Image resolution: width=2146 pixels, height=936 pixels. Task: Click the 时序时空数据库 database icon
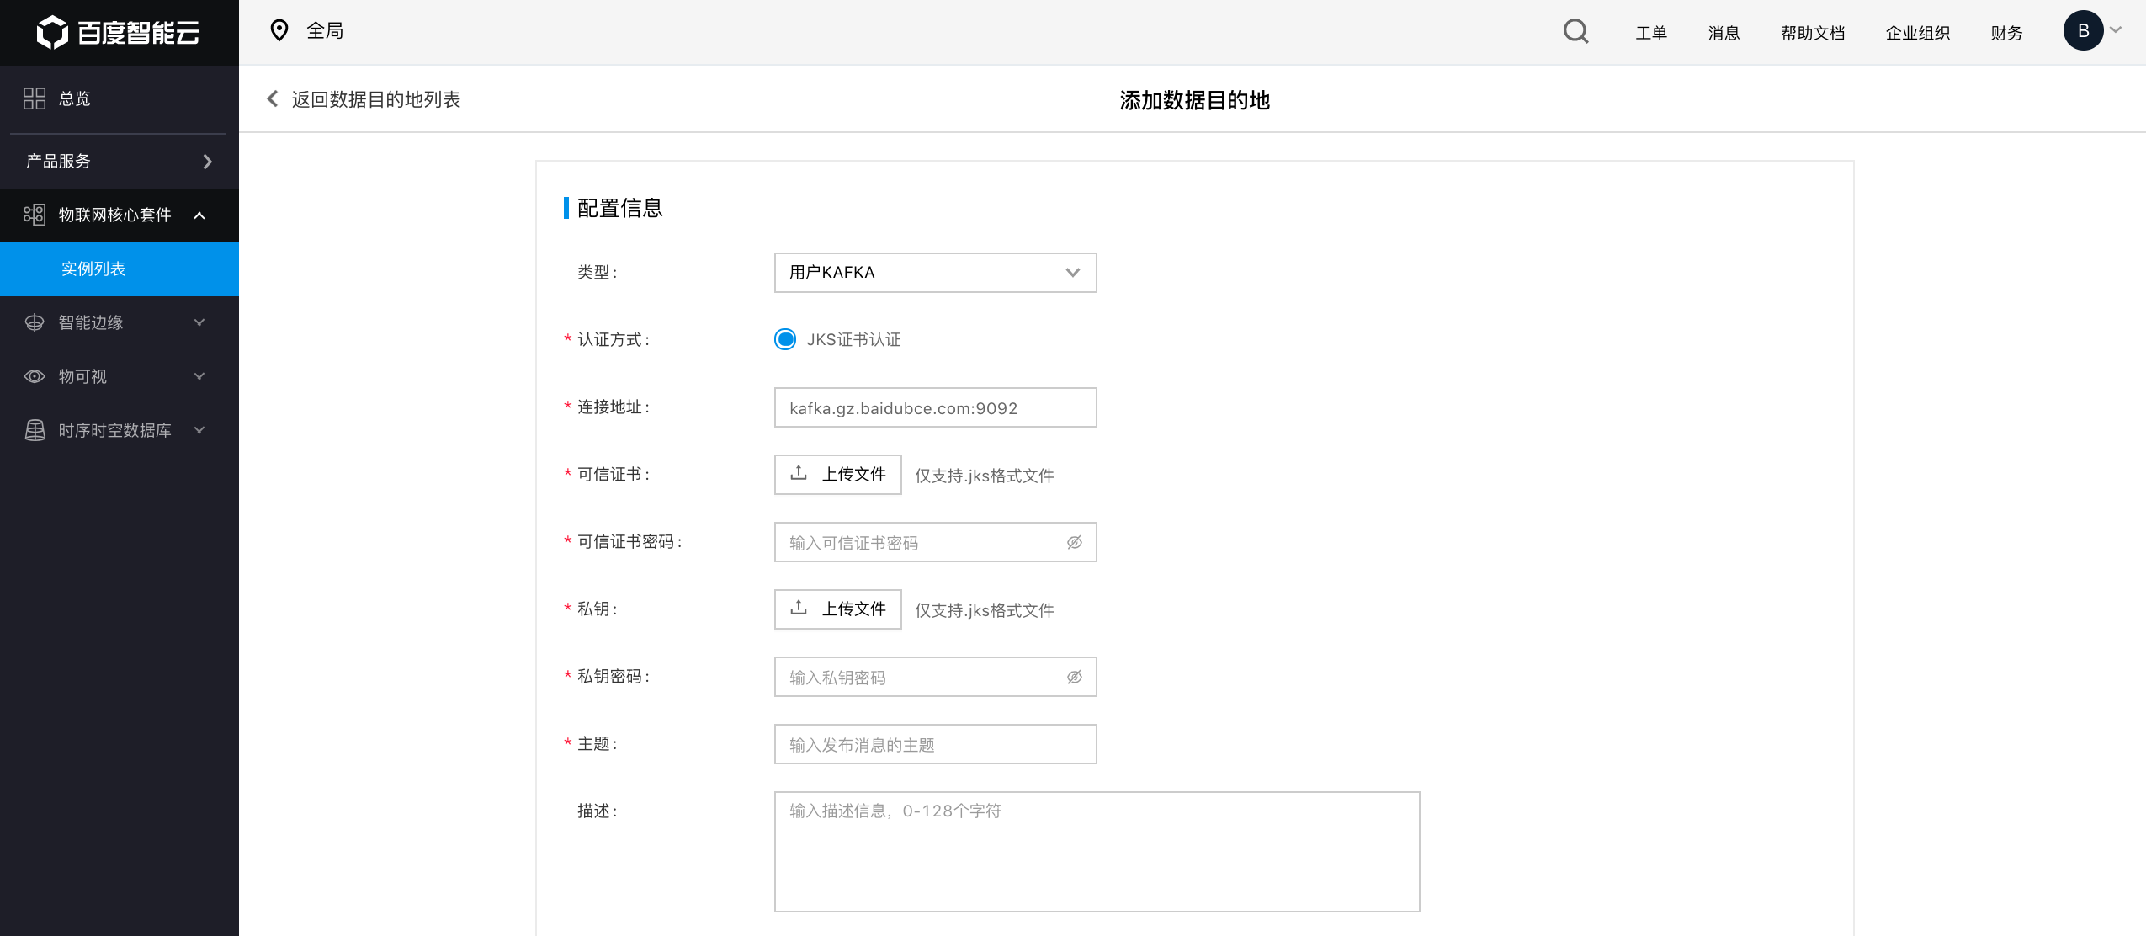35,430
